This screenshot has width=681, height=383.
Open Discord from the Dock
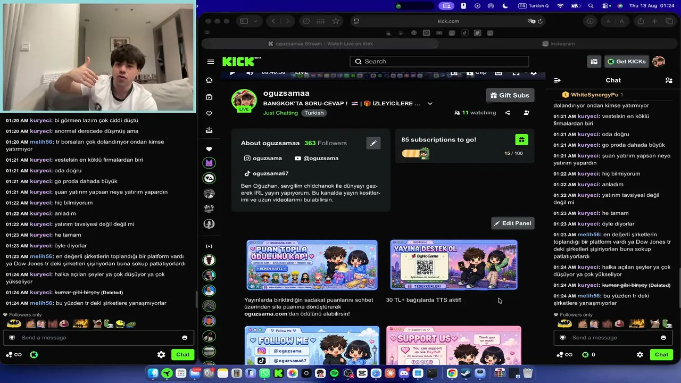[404, 373]
